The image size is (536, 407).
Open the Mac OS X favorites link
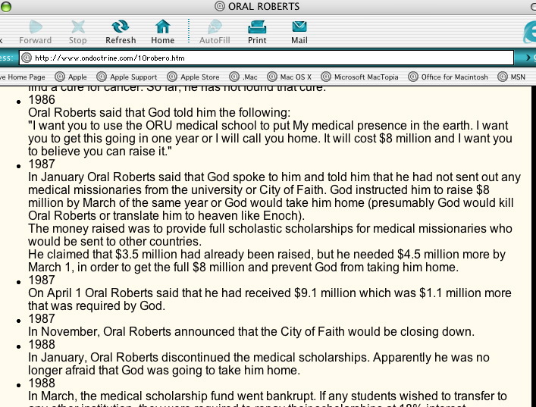296,77
